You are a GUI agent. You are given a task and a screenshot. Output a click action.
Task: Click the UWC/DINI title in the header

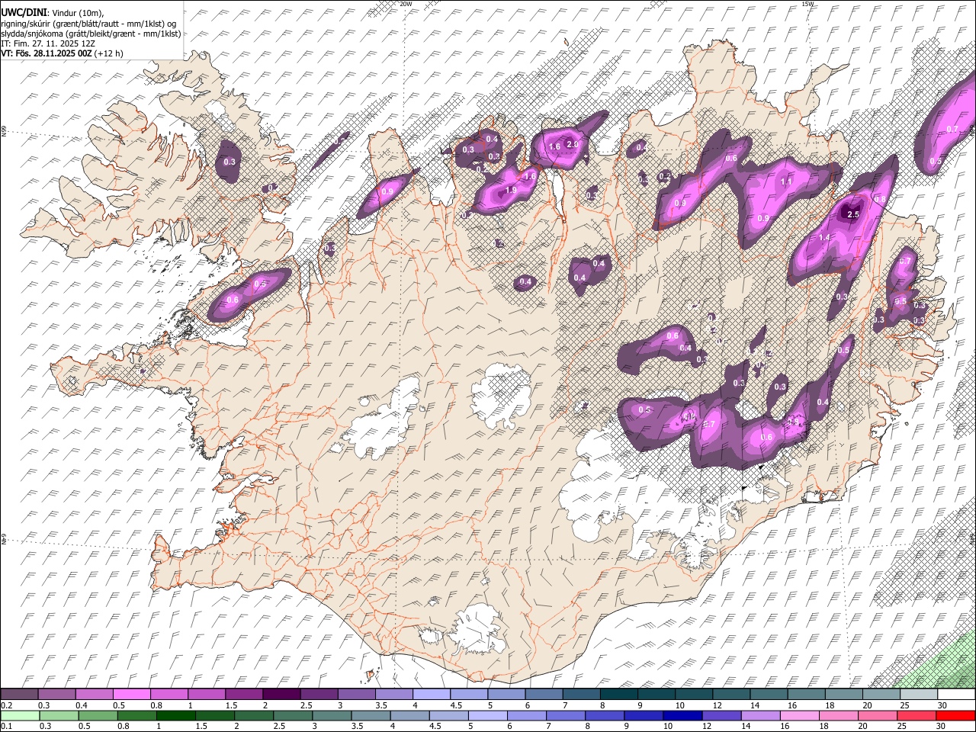pyautogui.click(x=24, y=12)
